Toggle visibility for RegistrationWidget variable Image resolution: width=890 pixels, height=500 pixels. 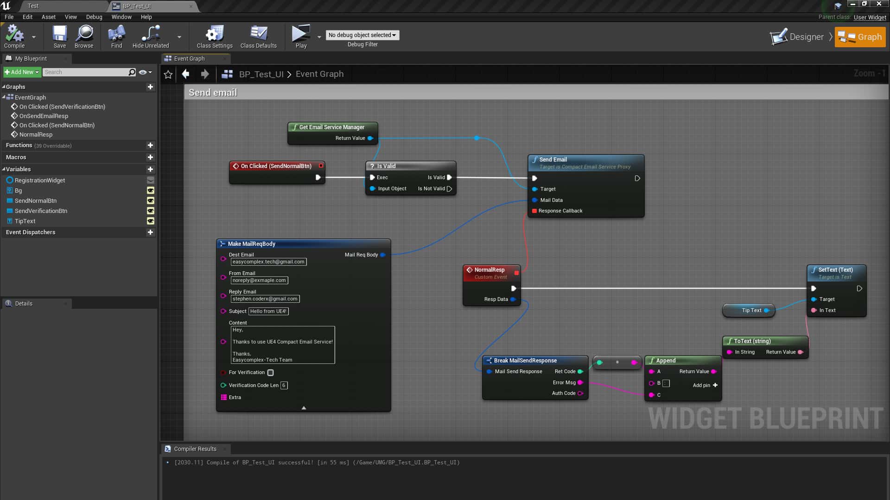(151, 181)
